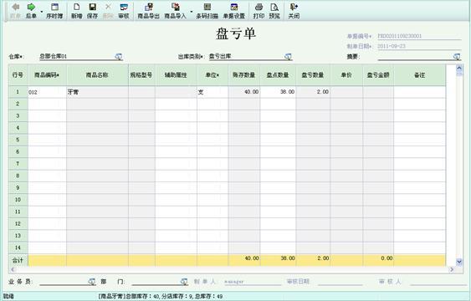The height and width of the screenshot is (301, 471).
Task: Close the form with 关闭
Action: point(294,11)
